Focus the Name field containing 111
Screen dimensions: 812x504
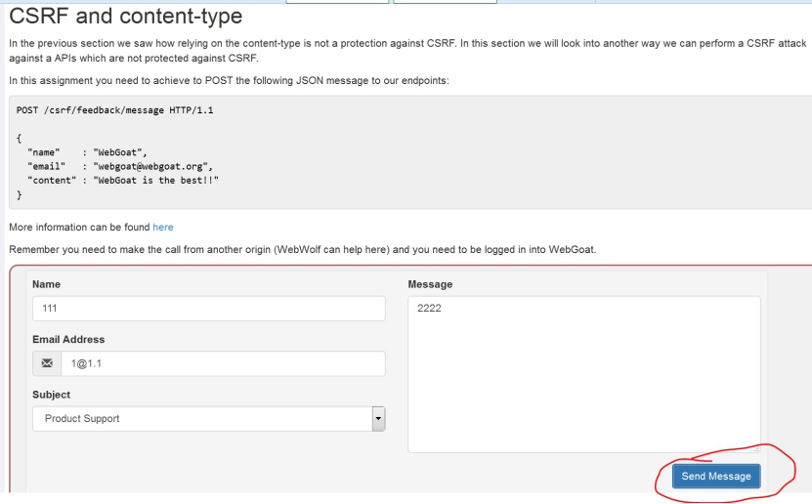point(209,309)
